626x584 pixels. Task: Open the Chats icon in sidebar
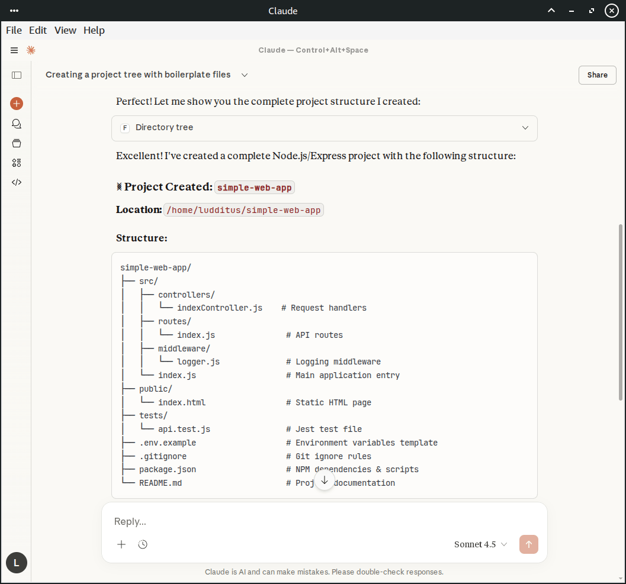(17, 124)
